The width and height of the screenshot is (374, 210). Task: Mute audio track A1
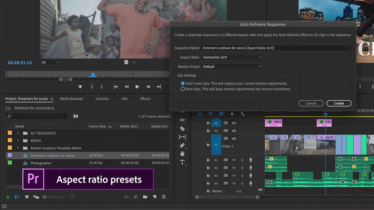tap(234, 160)
